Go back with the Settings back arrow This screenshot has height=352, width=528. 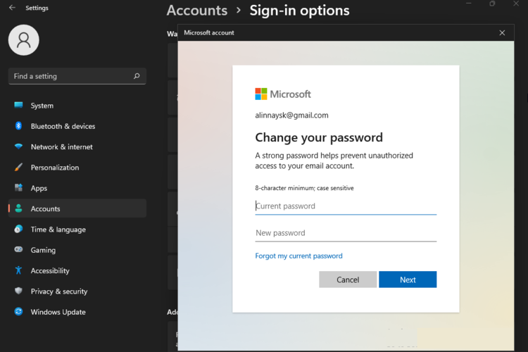pyautogui.click(x=12, y=8)
